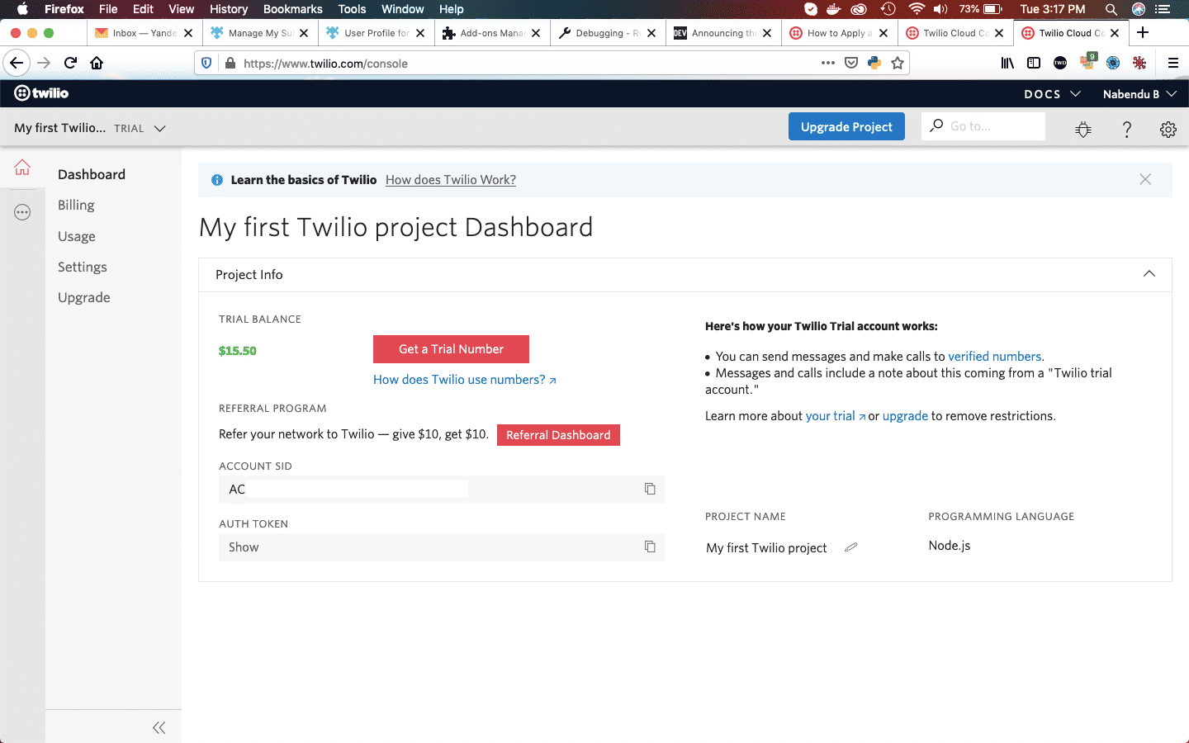Go back with browser back arrow
Viewport: 1189px width, 743px height.
pyautogui.click(x=17, y=63)
